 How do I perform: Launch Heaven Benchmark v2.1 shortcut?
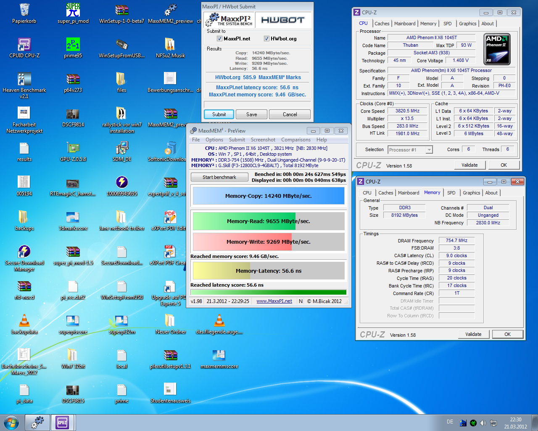tap(24, 85)
